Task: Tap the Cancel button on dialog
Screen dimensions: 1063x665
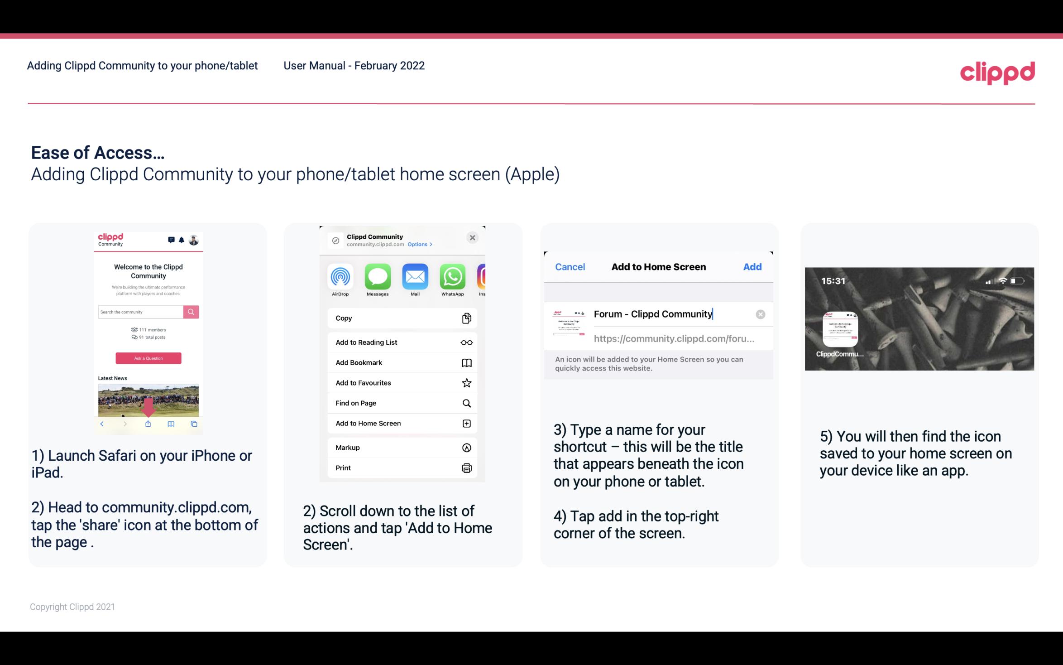Action: click(x=570, y=267)
